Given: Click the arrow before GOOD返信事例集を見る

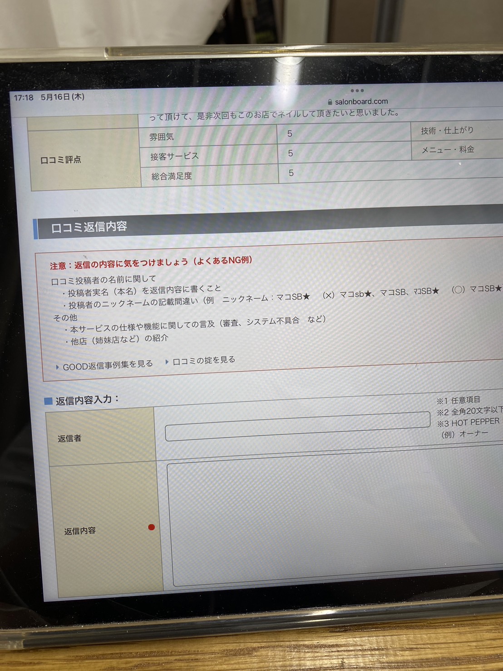Looking at the screenshot, I should 57,367.
